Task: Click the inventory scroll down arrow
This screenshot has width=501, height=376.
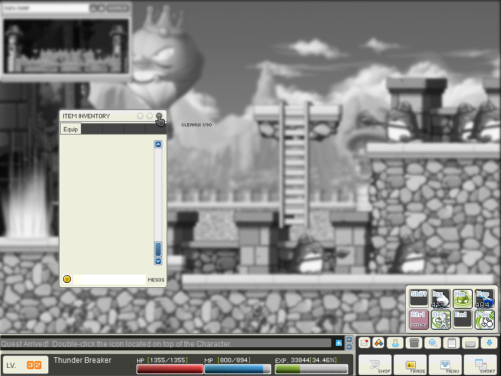Action: tap(158, 261)
